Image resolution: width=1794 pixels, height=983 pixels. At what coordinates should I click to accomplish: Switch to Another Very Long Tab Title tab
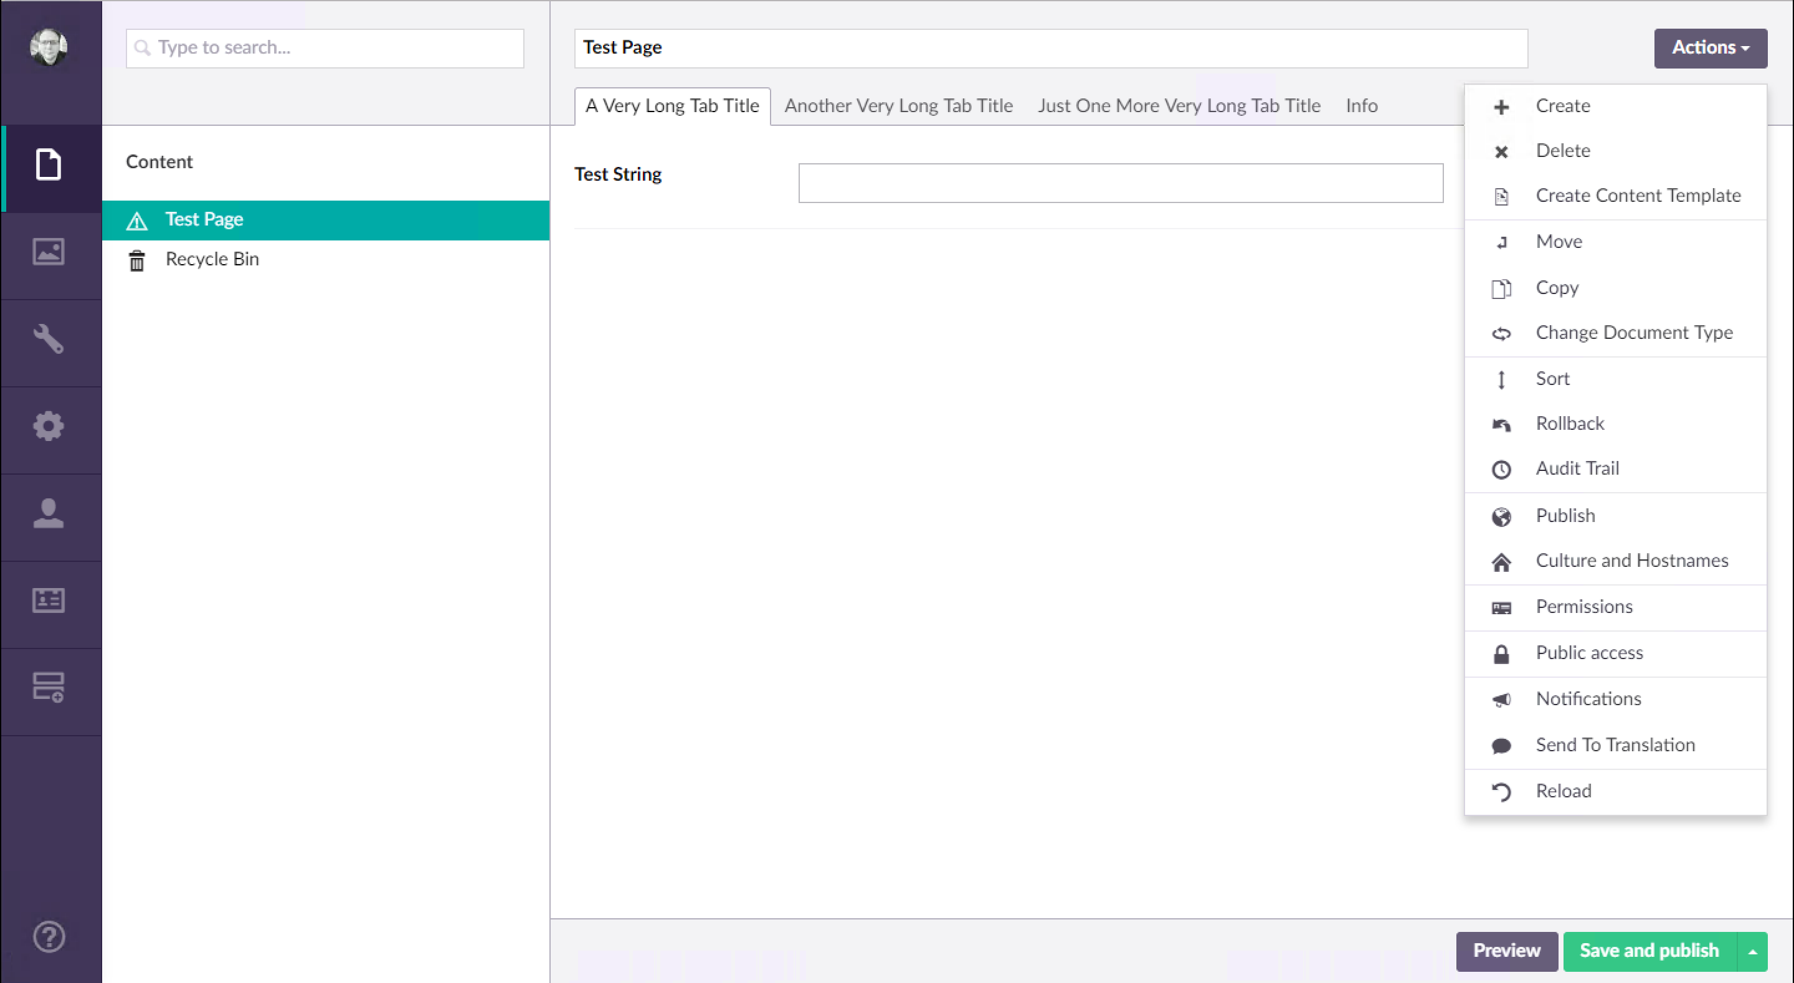click(898, 105)
